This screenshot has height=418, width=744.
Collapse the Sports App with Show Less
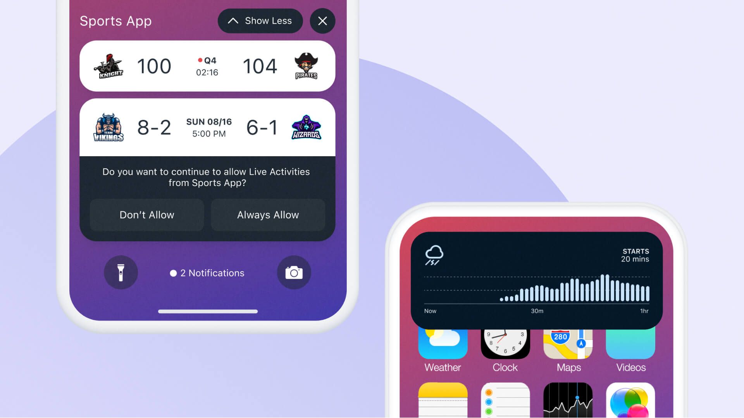261,20
